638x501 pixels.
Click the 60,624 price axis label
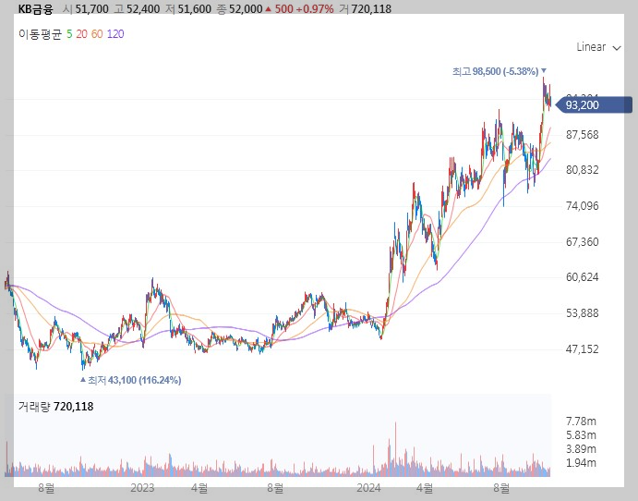583,277
